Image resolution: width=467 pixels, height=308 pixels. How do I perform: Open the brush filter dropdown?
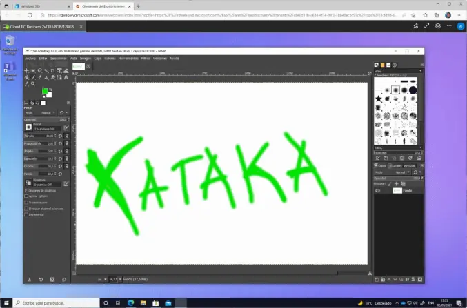coord(398,71)
